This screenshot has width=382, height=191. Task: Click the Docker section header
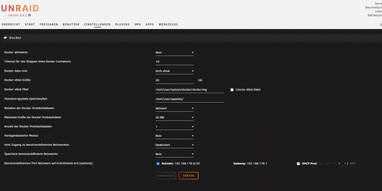(x=192, y=38)
